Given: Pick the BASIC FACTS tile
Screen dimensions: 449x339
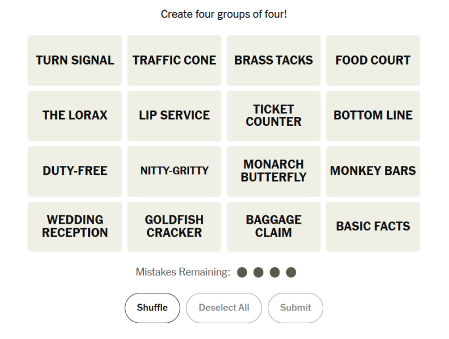Looking at the screenshot, I should click(x=373, y=226).
